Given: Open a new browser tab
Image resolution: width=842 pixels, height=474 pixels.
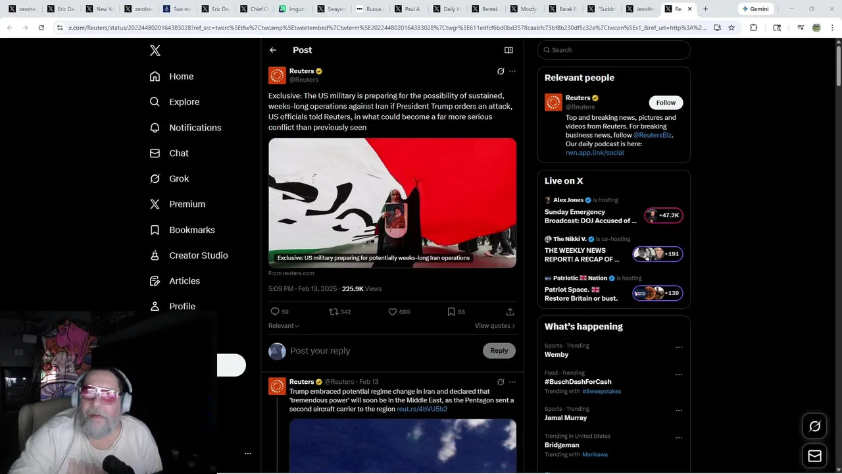Looking at the screenshot, I should pyautogui.click(x=706, y=9).
